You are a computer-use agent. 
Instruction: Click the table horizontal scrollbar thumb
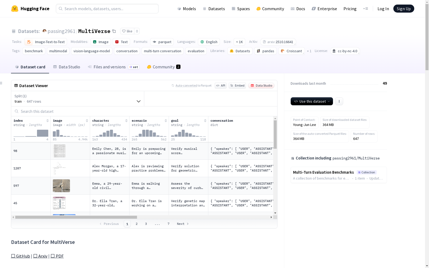pyautogui.click(x=76, y=217)
